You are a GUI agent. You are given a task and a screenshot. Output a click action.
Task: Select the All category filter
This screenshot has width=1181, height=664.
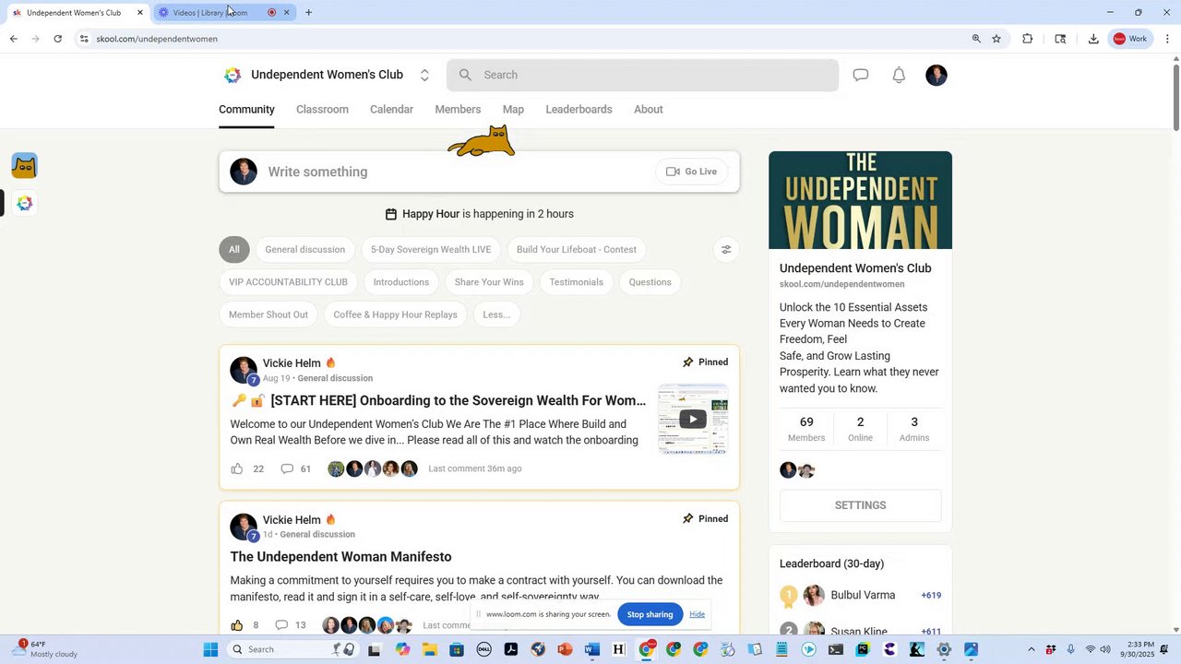click(x=234, y=249)
